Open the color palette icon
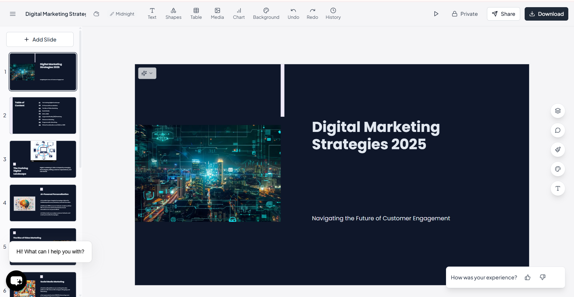This screenshot has height=297, width=574. point(558,169)
